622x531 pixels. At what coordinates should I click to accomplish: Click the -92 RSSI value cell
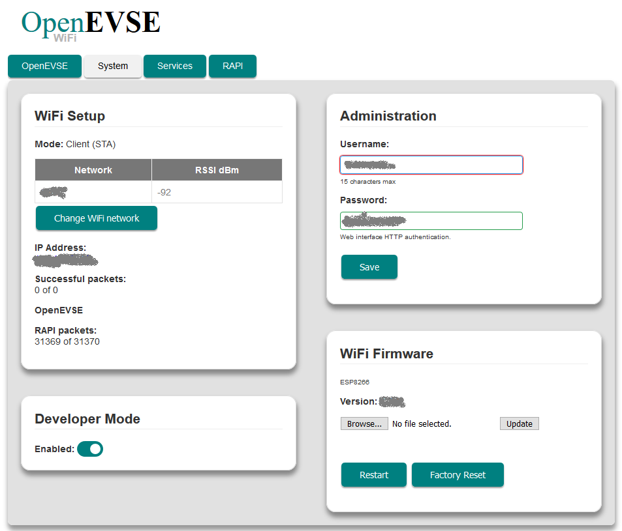(217, 192)
